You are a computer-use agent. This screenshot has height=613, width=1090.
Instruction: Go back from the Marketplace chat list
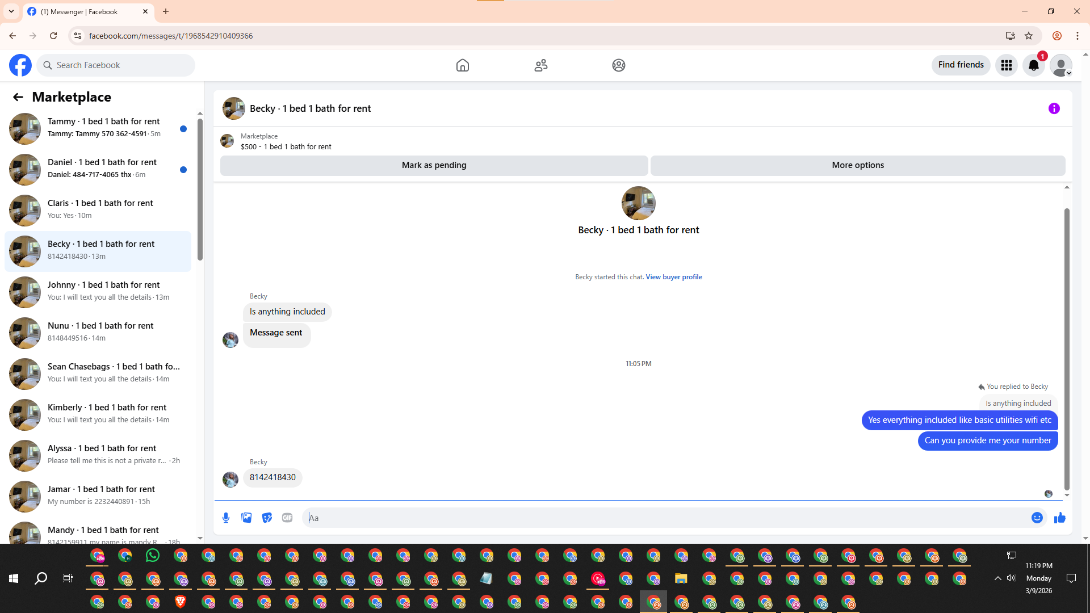point(18,97)
